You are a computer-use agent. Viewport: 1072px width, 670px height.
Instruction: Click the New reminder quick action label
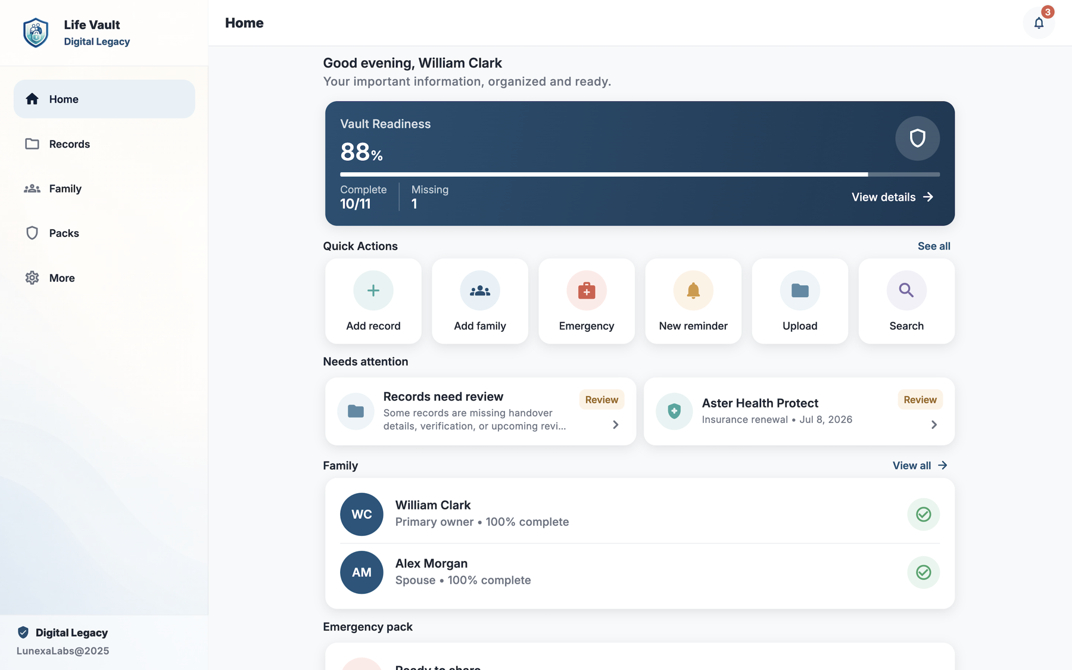(693, 326)
